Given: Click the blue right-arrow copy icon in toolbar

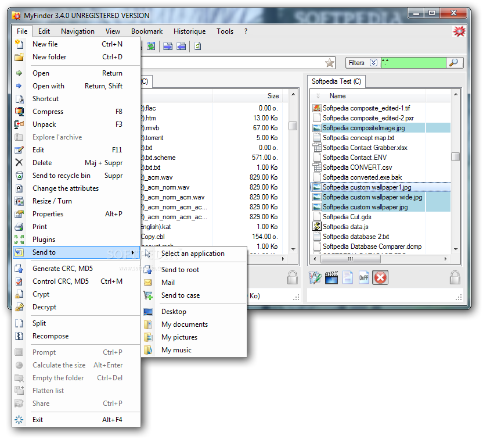Looking at the screenshot, I should coord(168,47).
